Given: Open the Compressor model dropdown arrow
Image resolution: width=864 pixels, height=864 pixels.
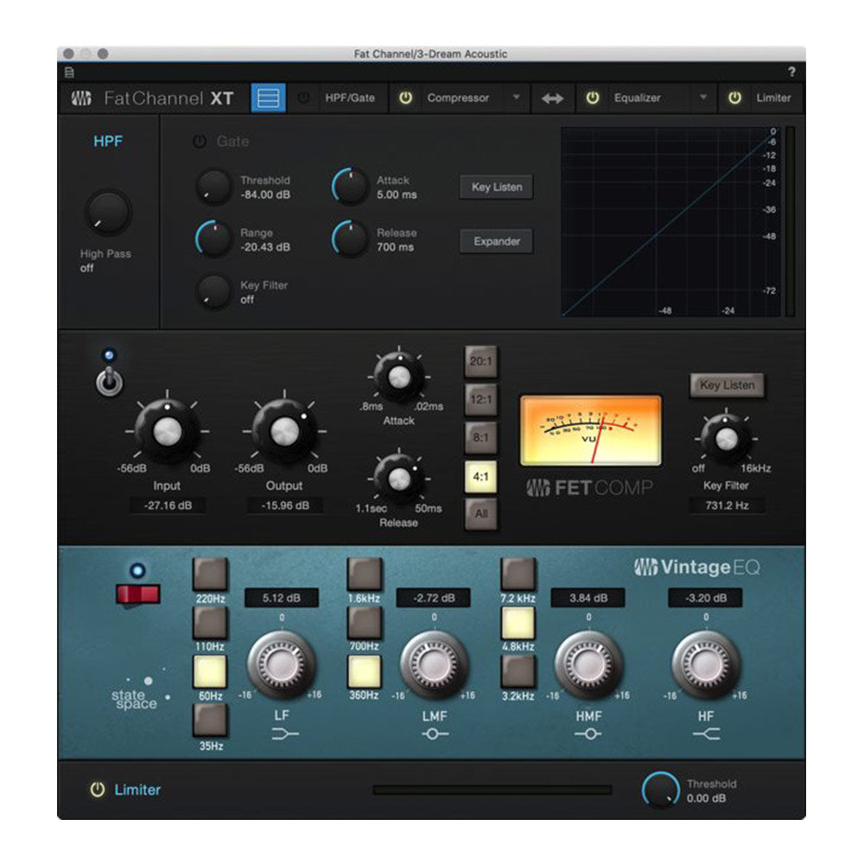Looking at the screenshot, I should 516,98.
